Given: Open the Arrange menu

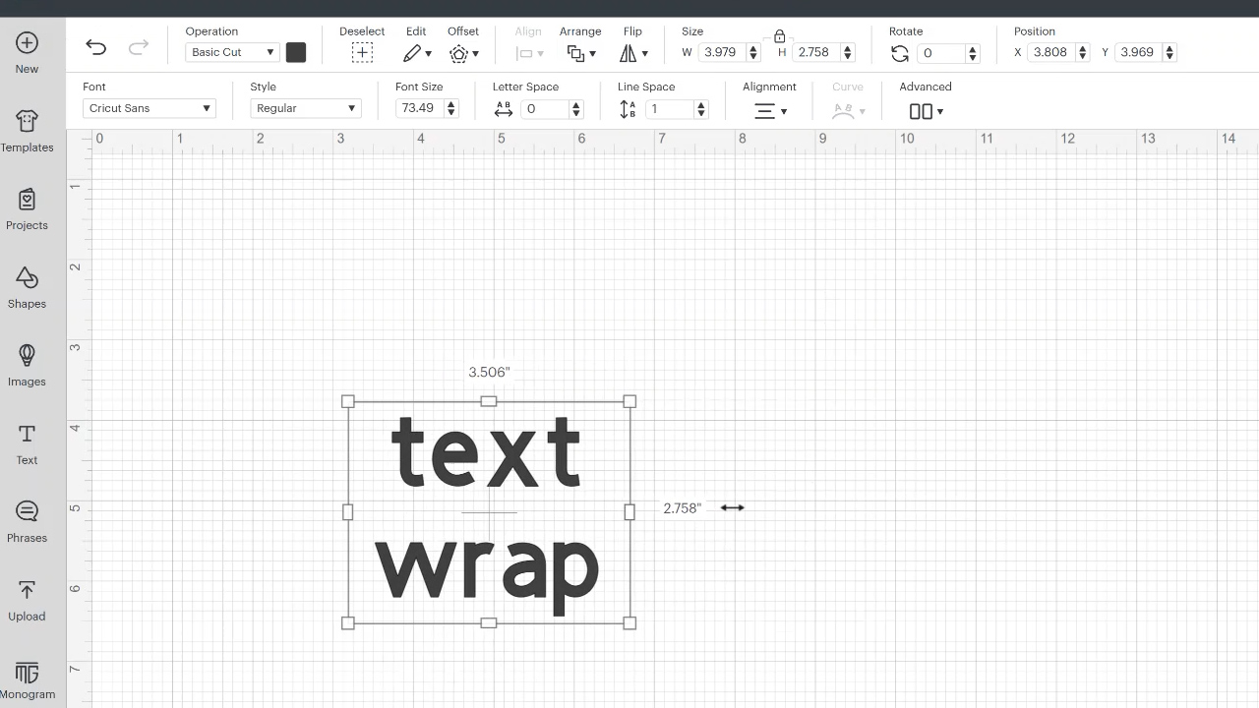Looking at the screenshot, I should tap(581, 53).
